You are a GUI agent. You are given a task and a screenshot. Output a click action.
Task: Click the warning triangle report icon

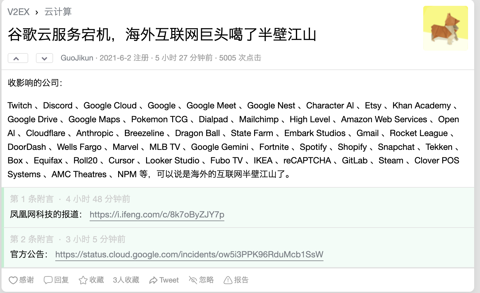coord(228,280)
